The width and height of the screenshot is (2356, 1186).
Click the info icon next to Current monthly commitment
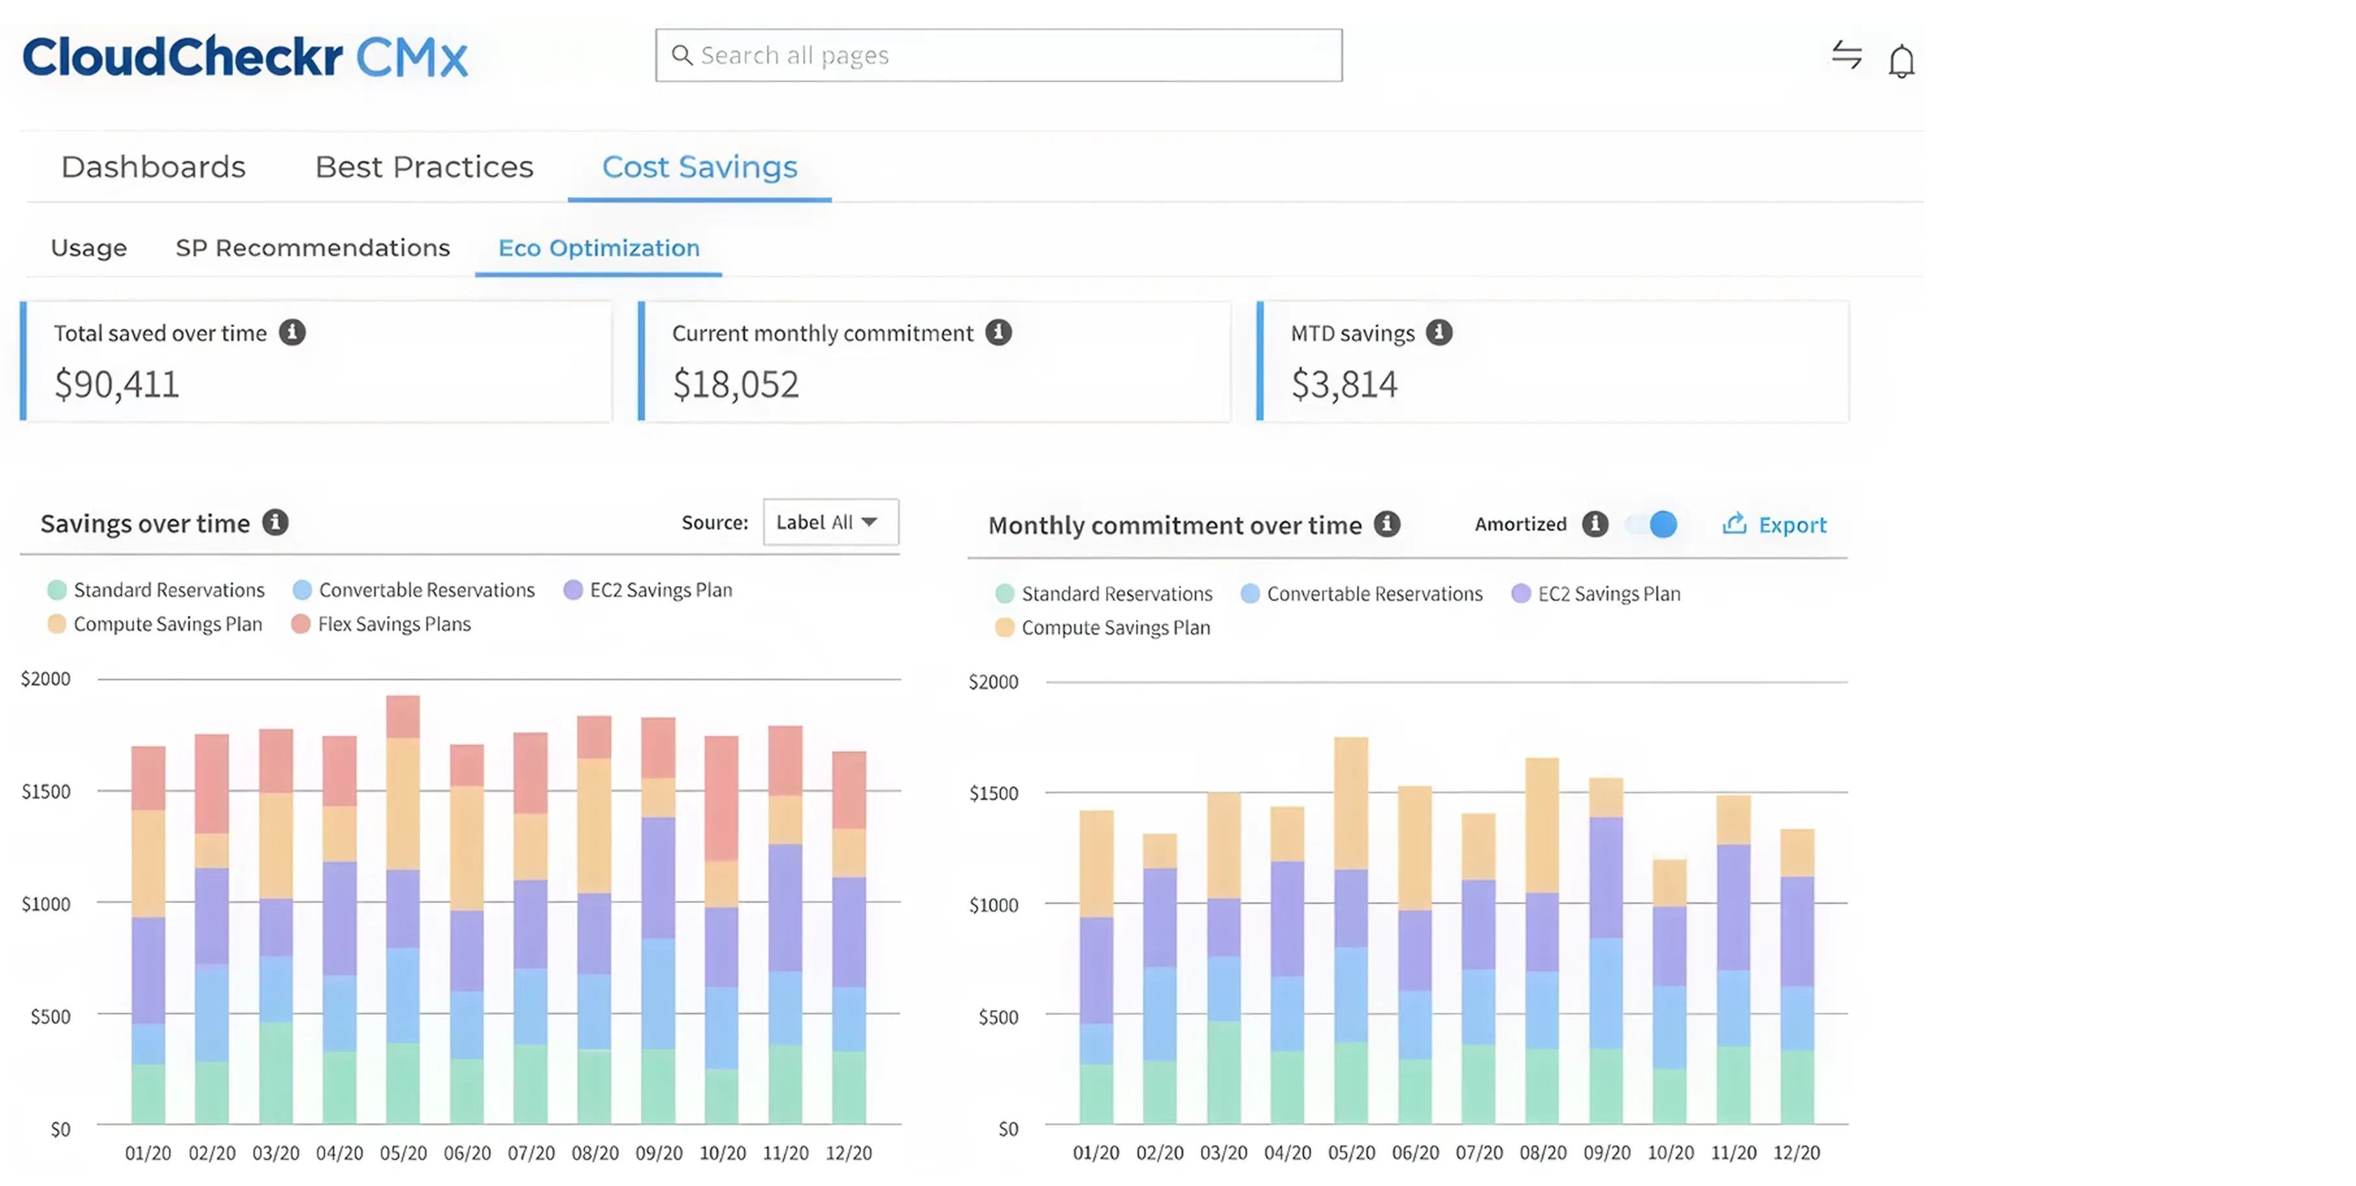tap(1000, 333)
